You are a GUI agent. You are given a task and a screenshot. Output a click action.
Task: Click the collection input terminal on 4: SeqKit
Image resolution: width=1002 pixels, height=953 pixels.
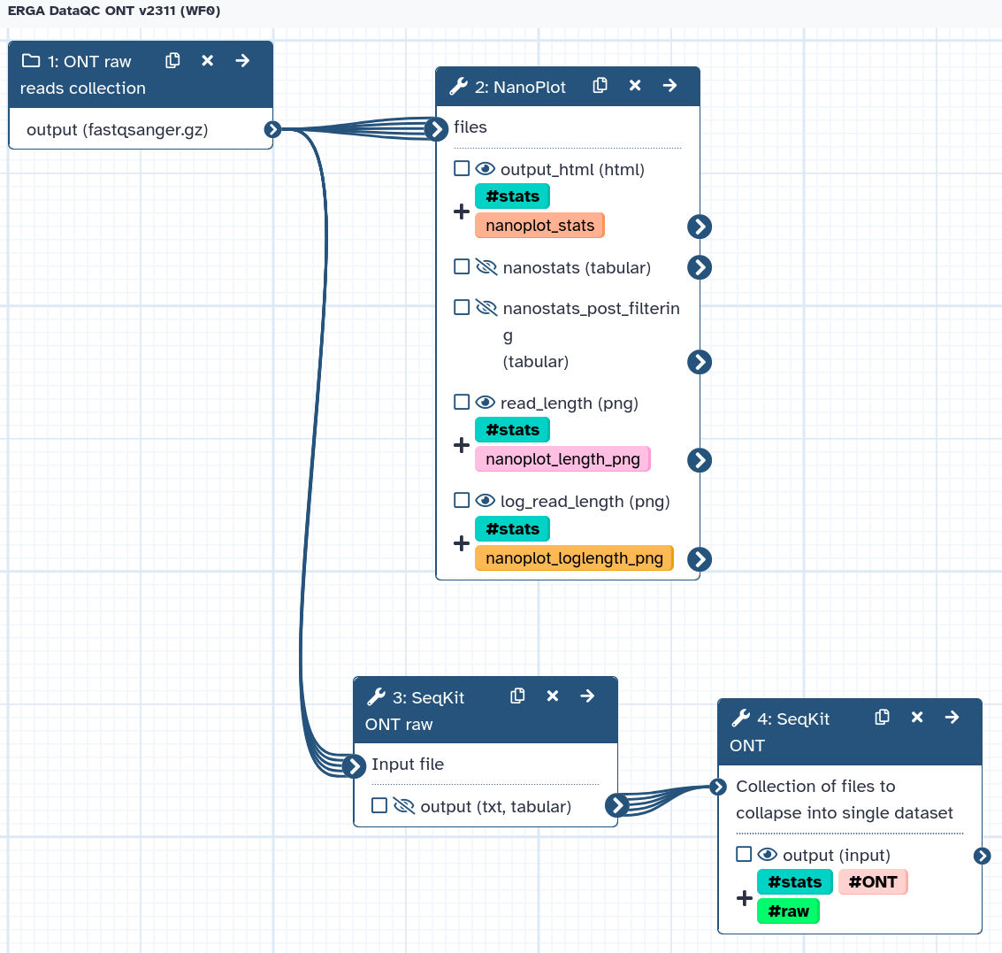click(x=718, y=787)
